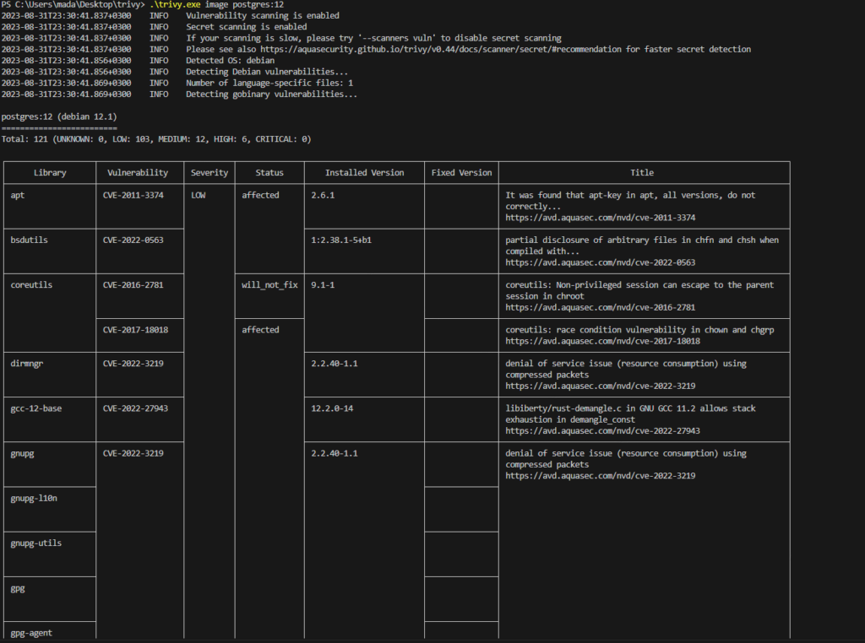Click the gpg-agent library entry
Image resolution: width=865 pixels, height=643 pixels.
[31, 633]
